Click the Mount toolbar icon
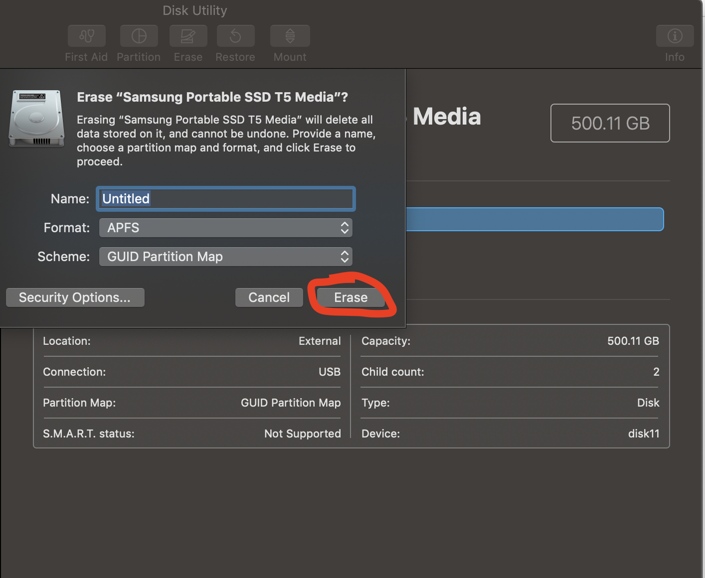Viewport: 705px width, 578px height. pos(289,36)
